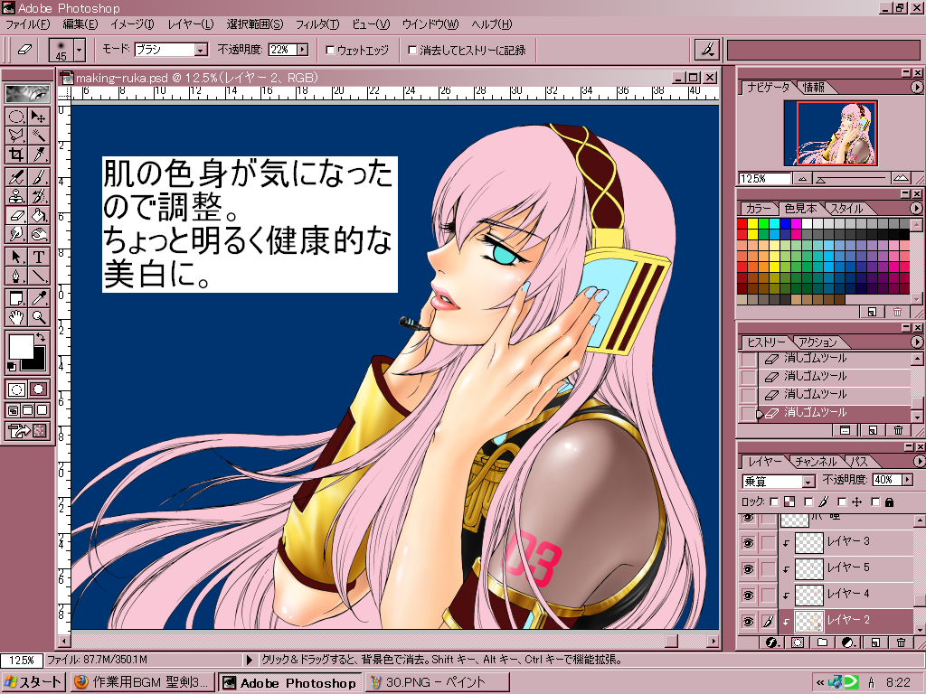Open the Navigator panel flyout menu
The image size is (926, 694).
coord(917,87)
